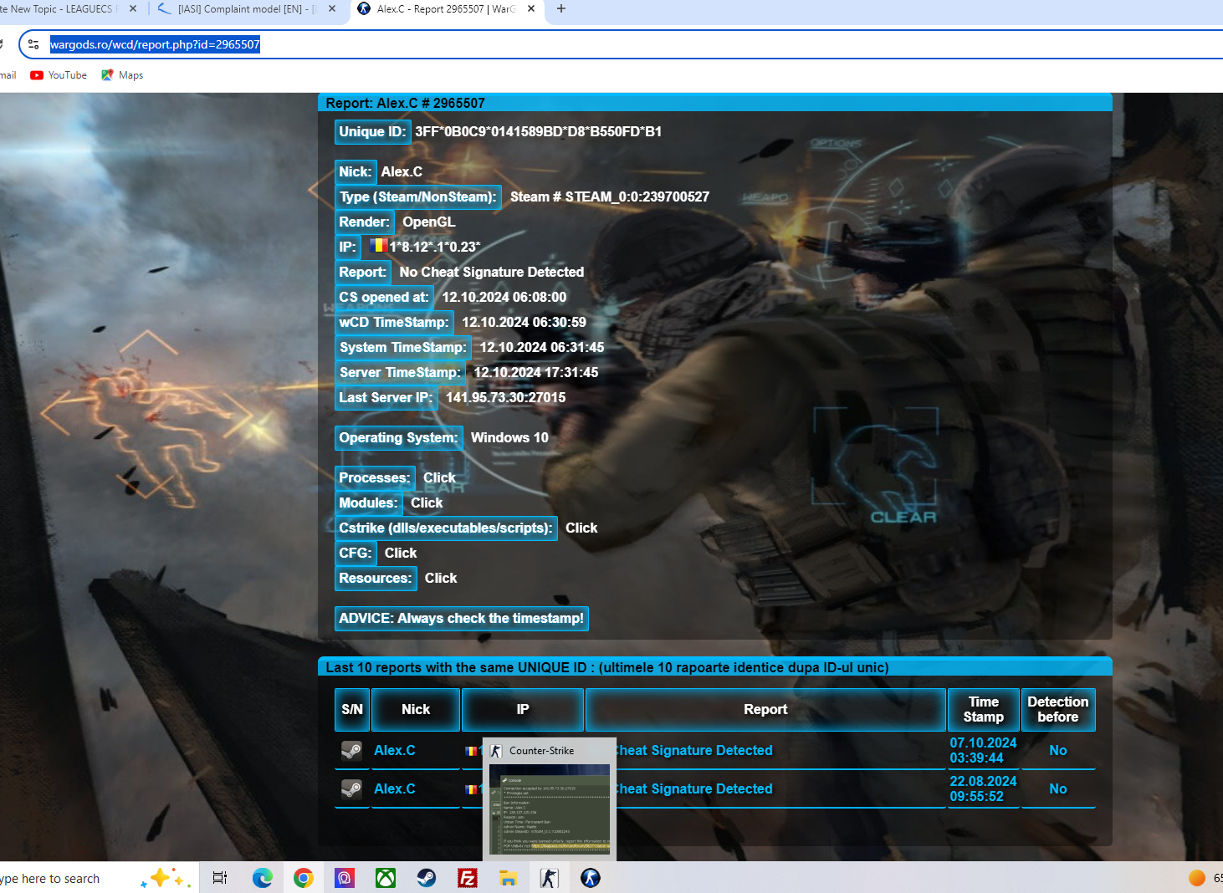The image size is (1223, 893).
Task: Click the ADVICE: Always check the timestamp! box
Action: click(462, 619)
